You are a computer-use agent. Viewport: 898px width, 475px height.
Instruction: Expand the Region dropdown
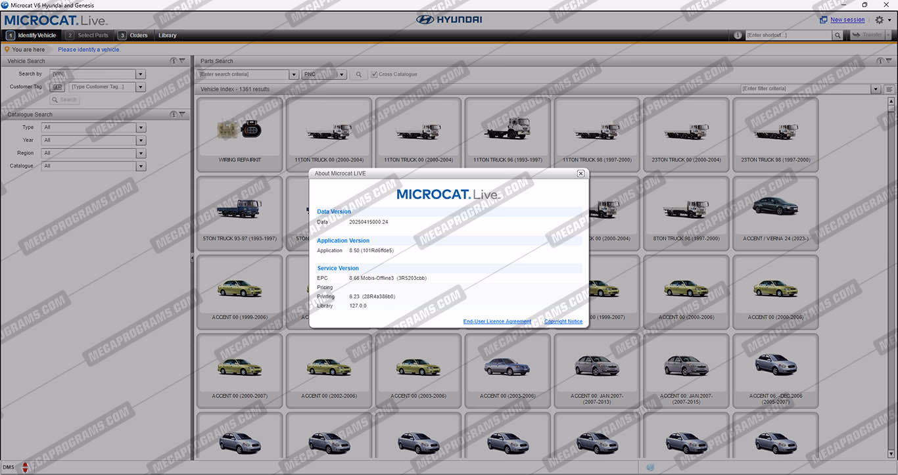click(x=141, y=153)
